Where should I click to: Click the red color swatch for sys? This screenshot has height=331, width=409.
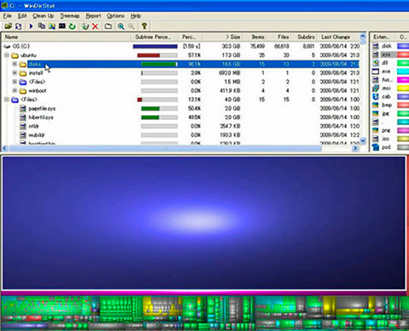point(403,54)
